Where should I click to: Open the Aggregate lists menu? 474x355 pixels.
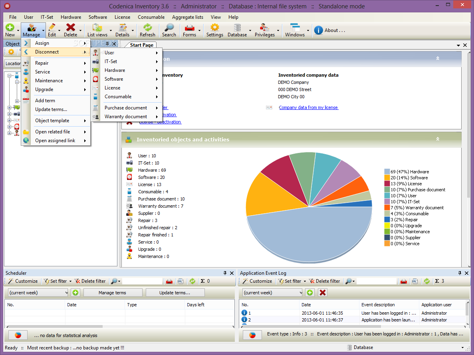pyautogui.click(x=188, y=17)
